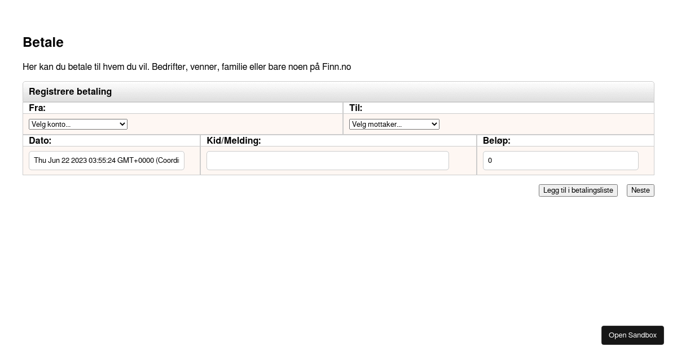Click the Fra column header
Image resolution: width=677 pixels, height=355 pixels.
point(37,108)
